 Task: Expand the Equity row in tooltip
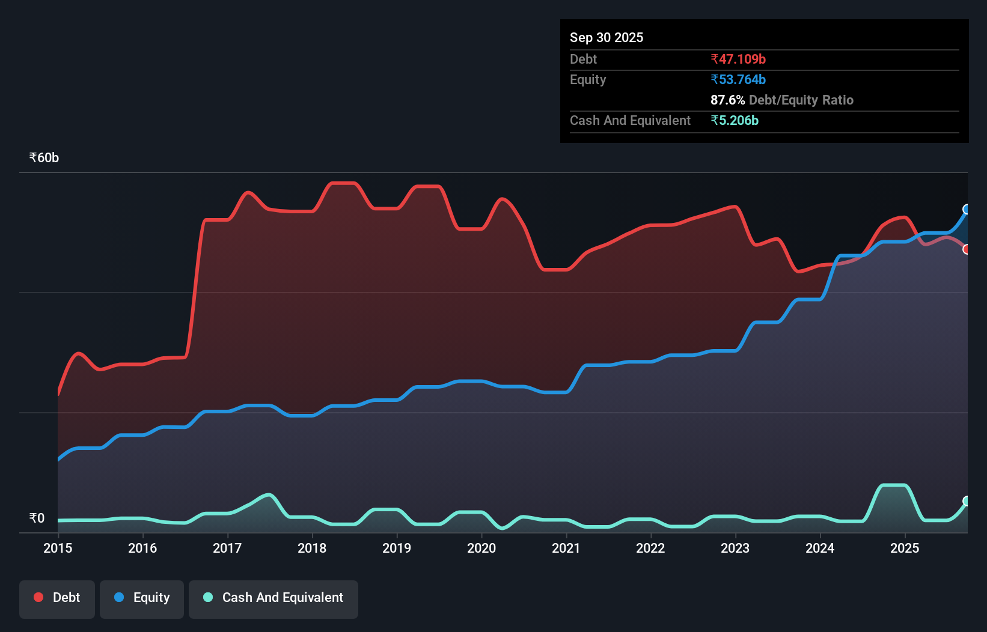(588, 79)
